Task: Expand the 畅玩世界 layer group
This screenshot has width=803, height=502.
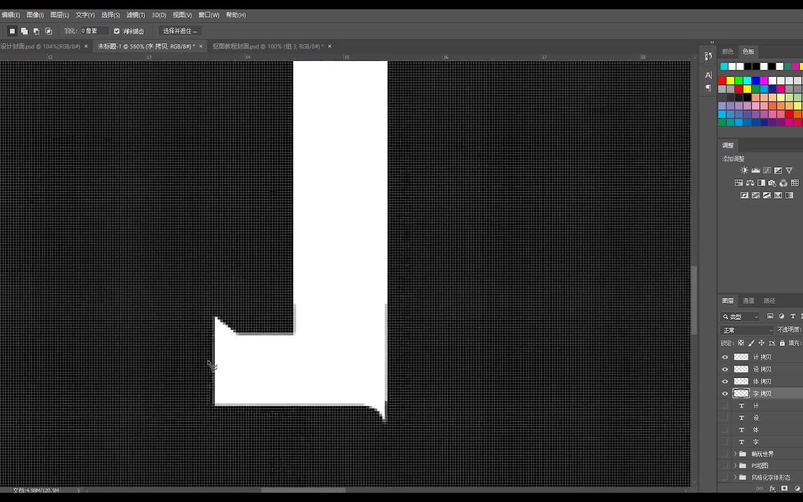Action: click(x=735, y=454)
